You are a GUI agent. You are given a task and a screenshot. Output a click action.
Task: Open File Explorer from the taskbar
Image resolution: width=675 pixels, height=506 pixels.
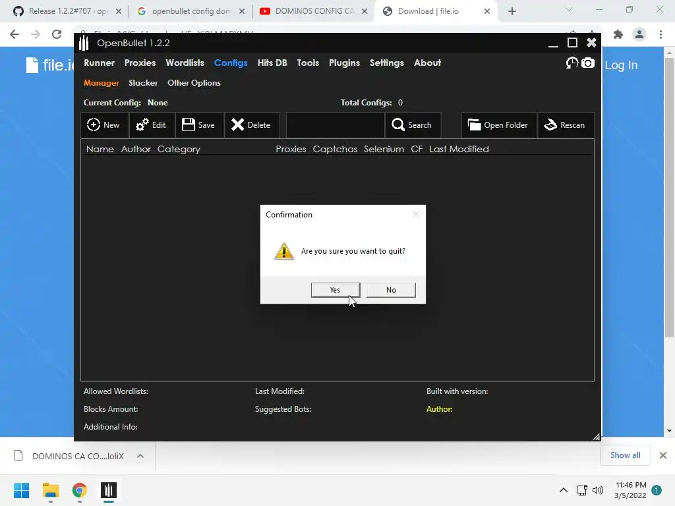(x=50, y=490)
